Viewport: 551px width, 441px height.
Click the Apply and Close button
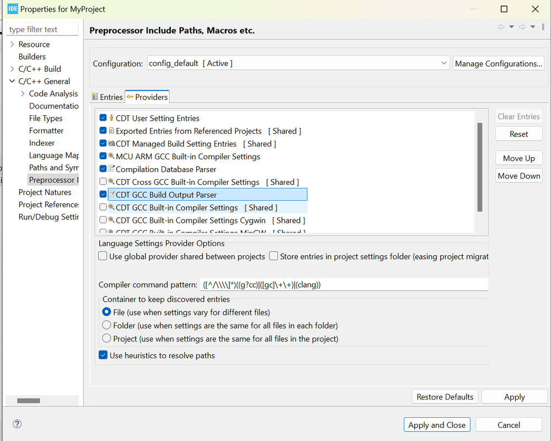pyautogui.click(x=437, y=425)
